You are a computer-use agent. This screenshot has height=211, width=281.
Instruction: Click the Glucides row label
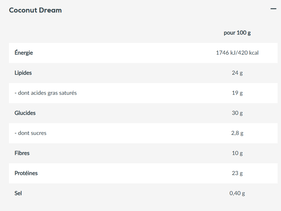click(25, 113)
